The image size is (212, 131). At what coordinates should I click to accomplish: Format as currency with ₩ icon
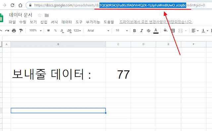pyautogui.click(x=48, y=31)
